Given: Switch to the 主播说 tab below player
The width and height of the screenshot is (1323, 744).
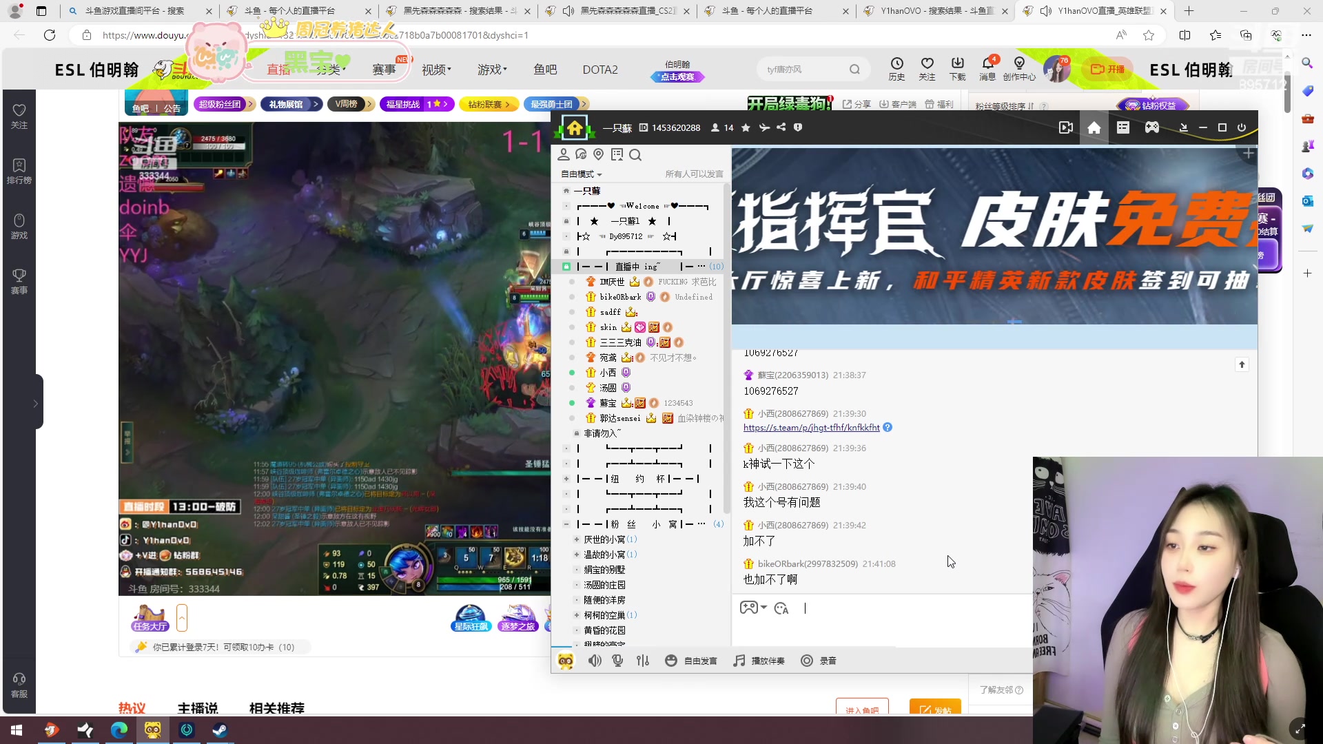Looking at the screenshot, I should [x=198, y=707].
